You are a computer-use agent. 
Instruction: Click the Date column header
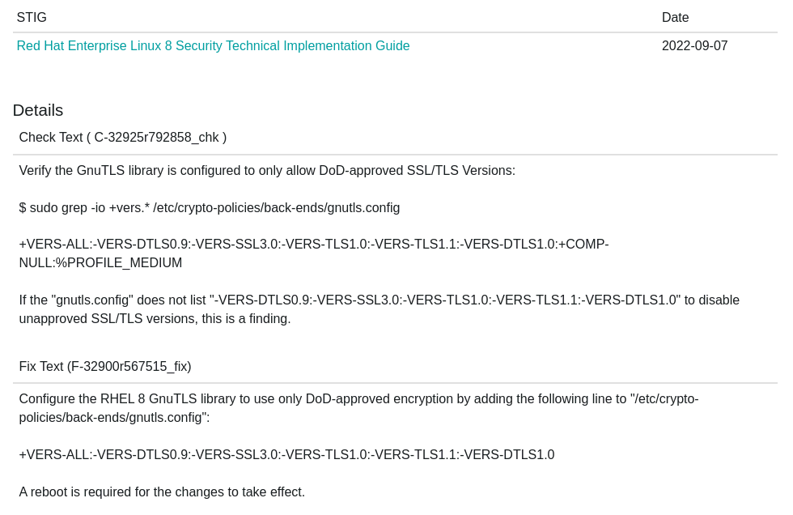click(x=675, y=18)
